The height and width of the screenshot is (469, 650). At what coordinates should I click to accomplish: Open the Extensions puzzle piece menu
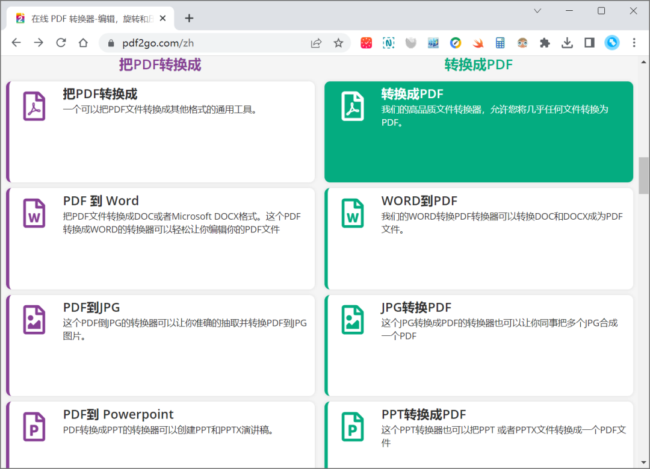click(545, 43)
